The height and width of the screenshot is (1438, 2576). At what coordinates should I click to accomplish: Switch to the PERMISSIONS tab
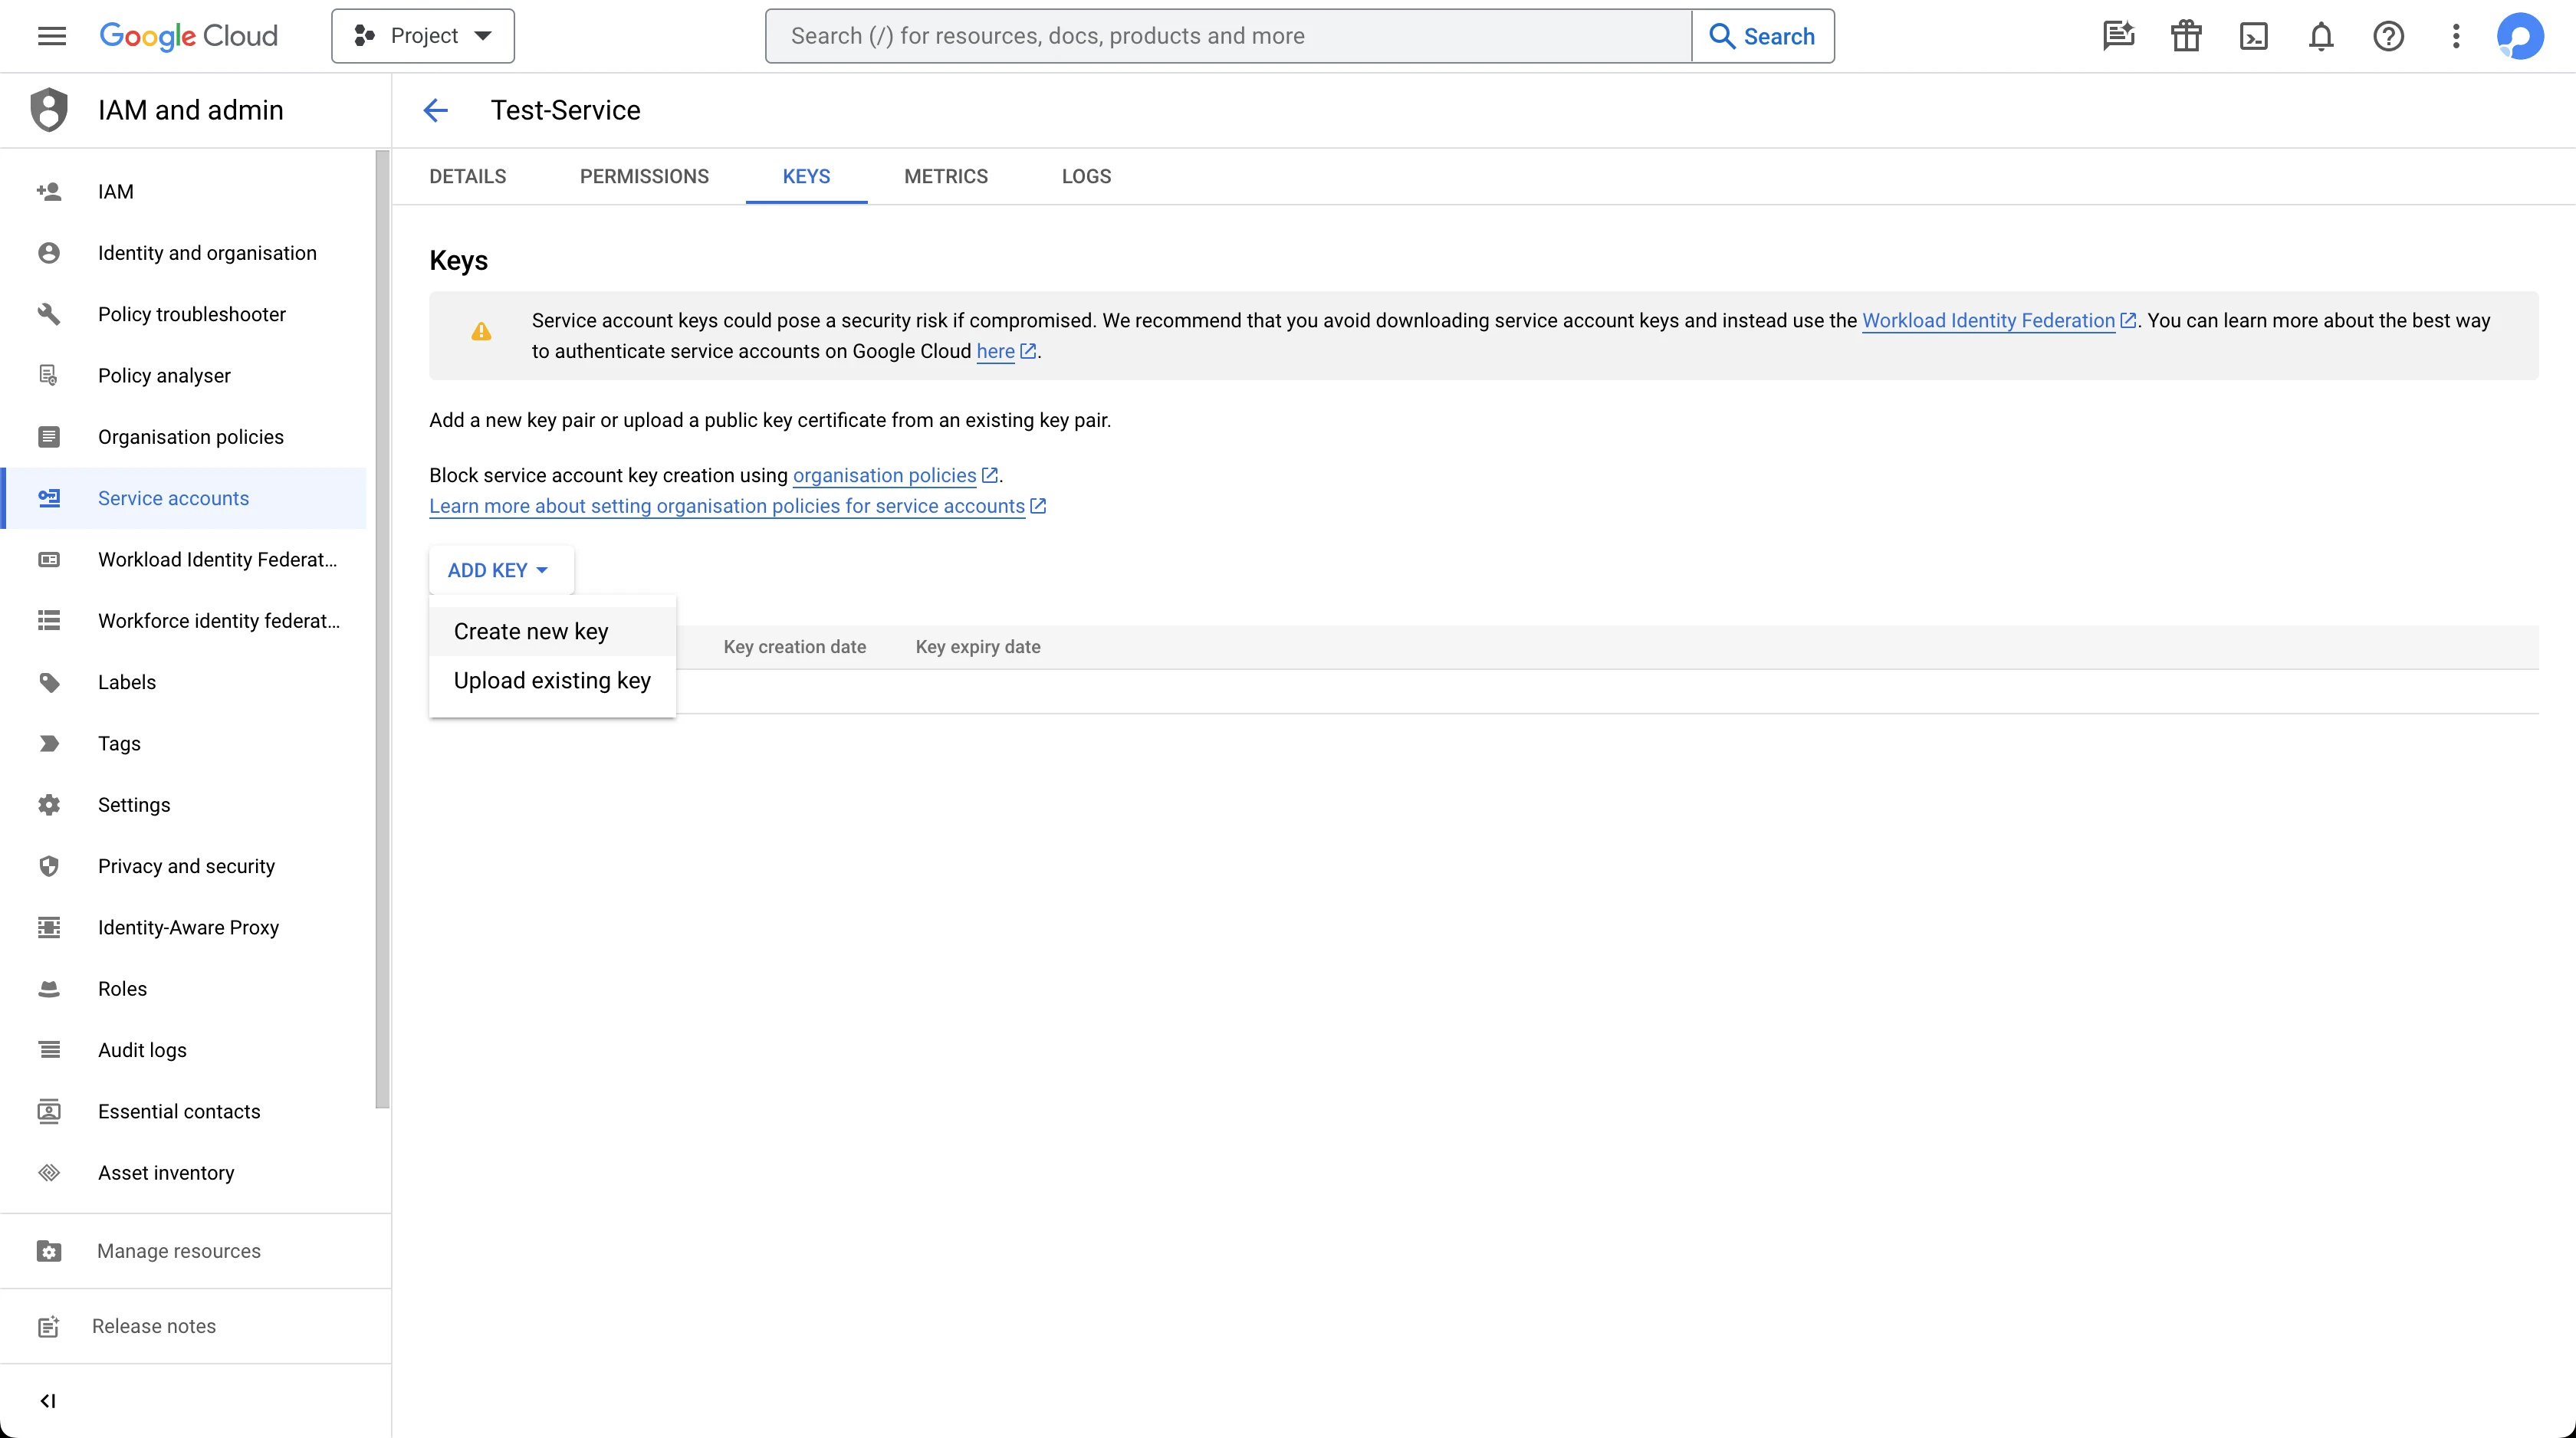pos(644,176)
